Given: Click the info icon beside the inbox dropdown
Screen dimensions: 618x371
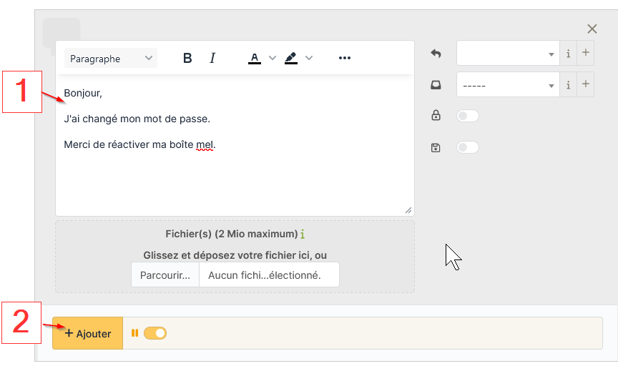Looking at the screenshot, I should click(x=568, y=85).
